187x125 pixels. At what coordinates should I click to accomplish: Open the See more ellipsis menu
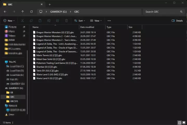[109, 21]
